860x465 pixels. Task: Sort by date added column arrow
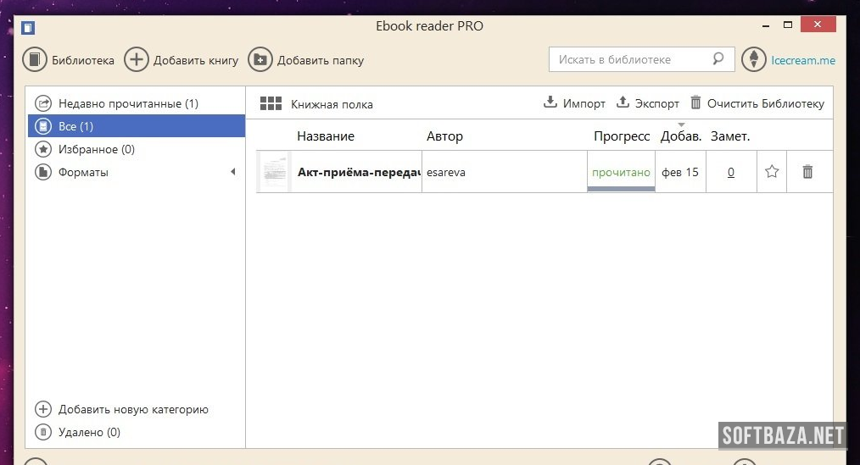(x=681, y=125)
